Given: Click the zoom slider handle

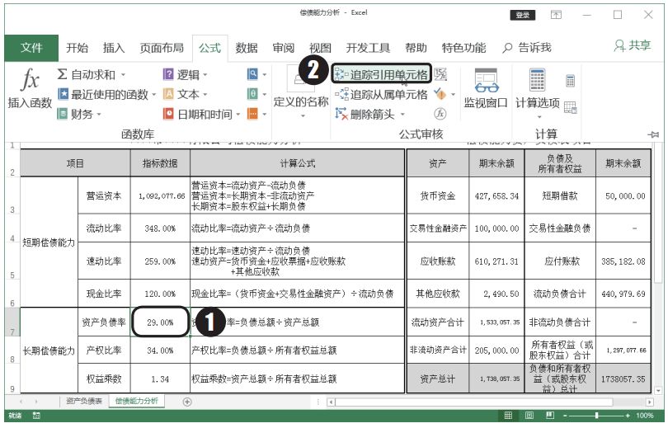Looking at the screenshot, I should tap(597, 416).
